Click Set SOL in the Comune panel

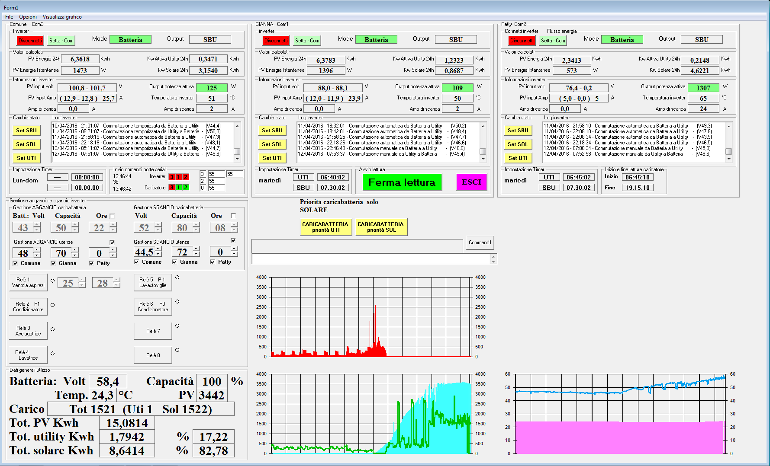click(x=26, y=144)
